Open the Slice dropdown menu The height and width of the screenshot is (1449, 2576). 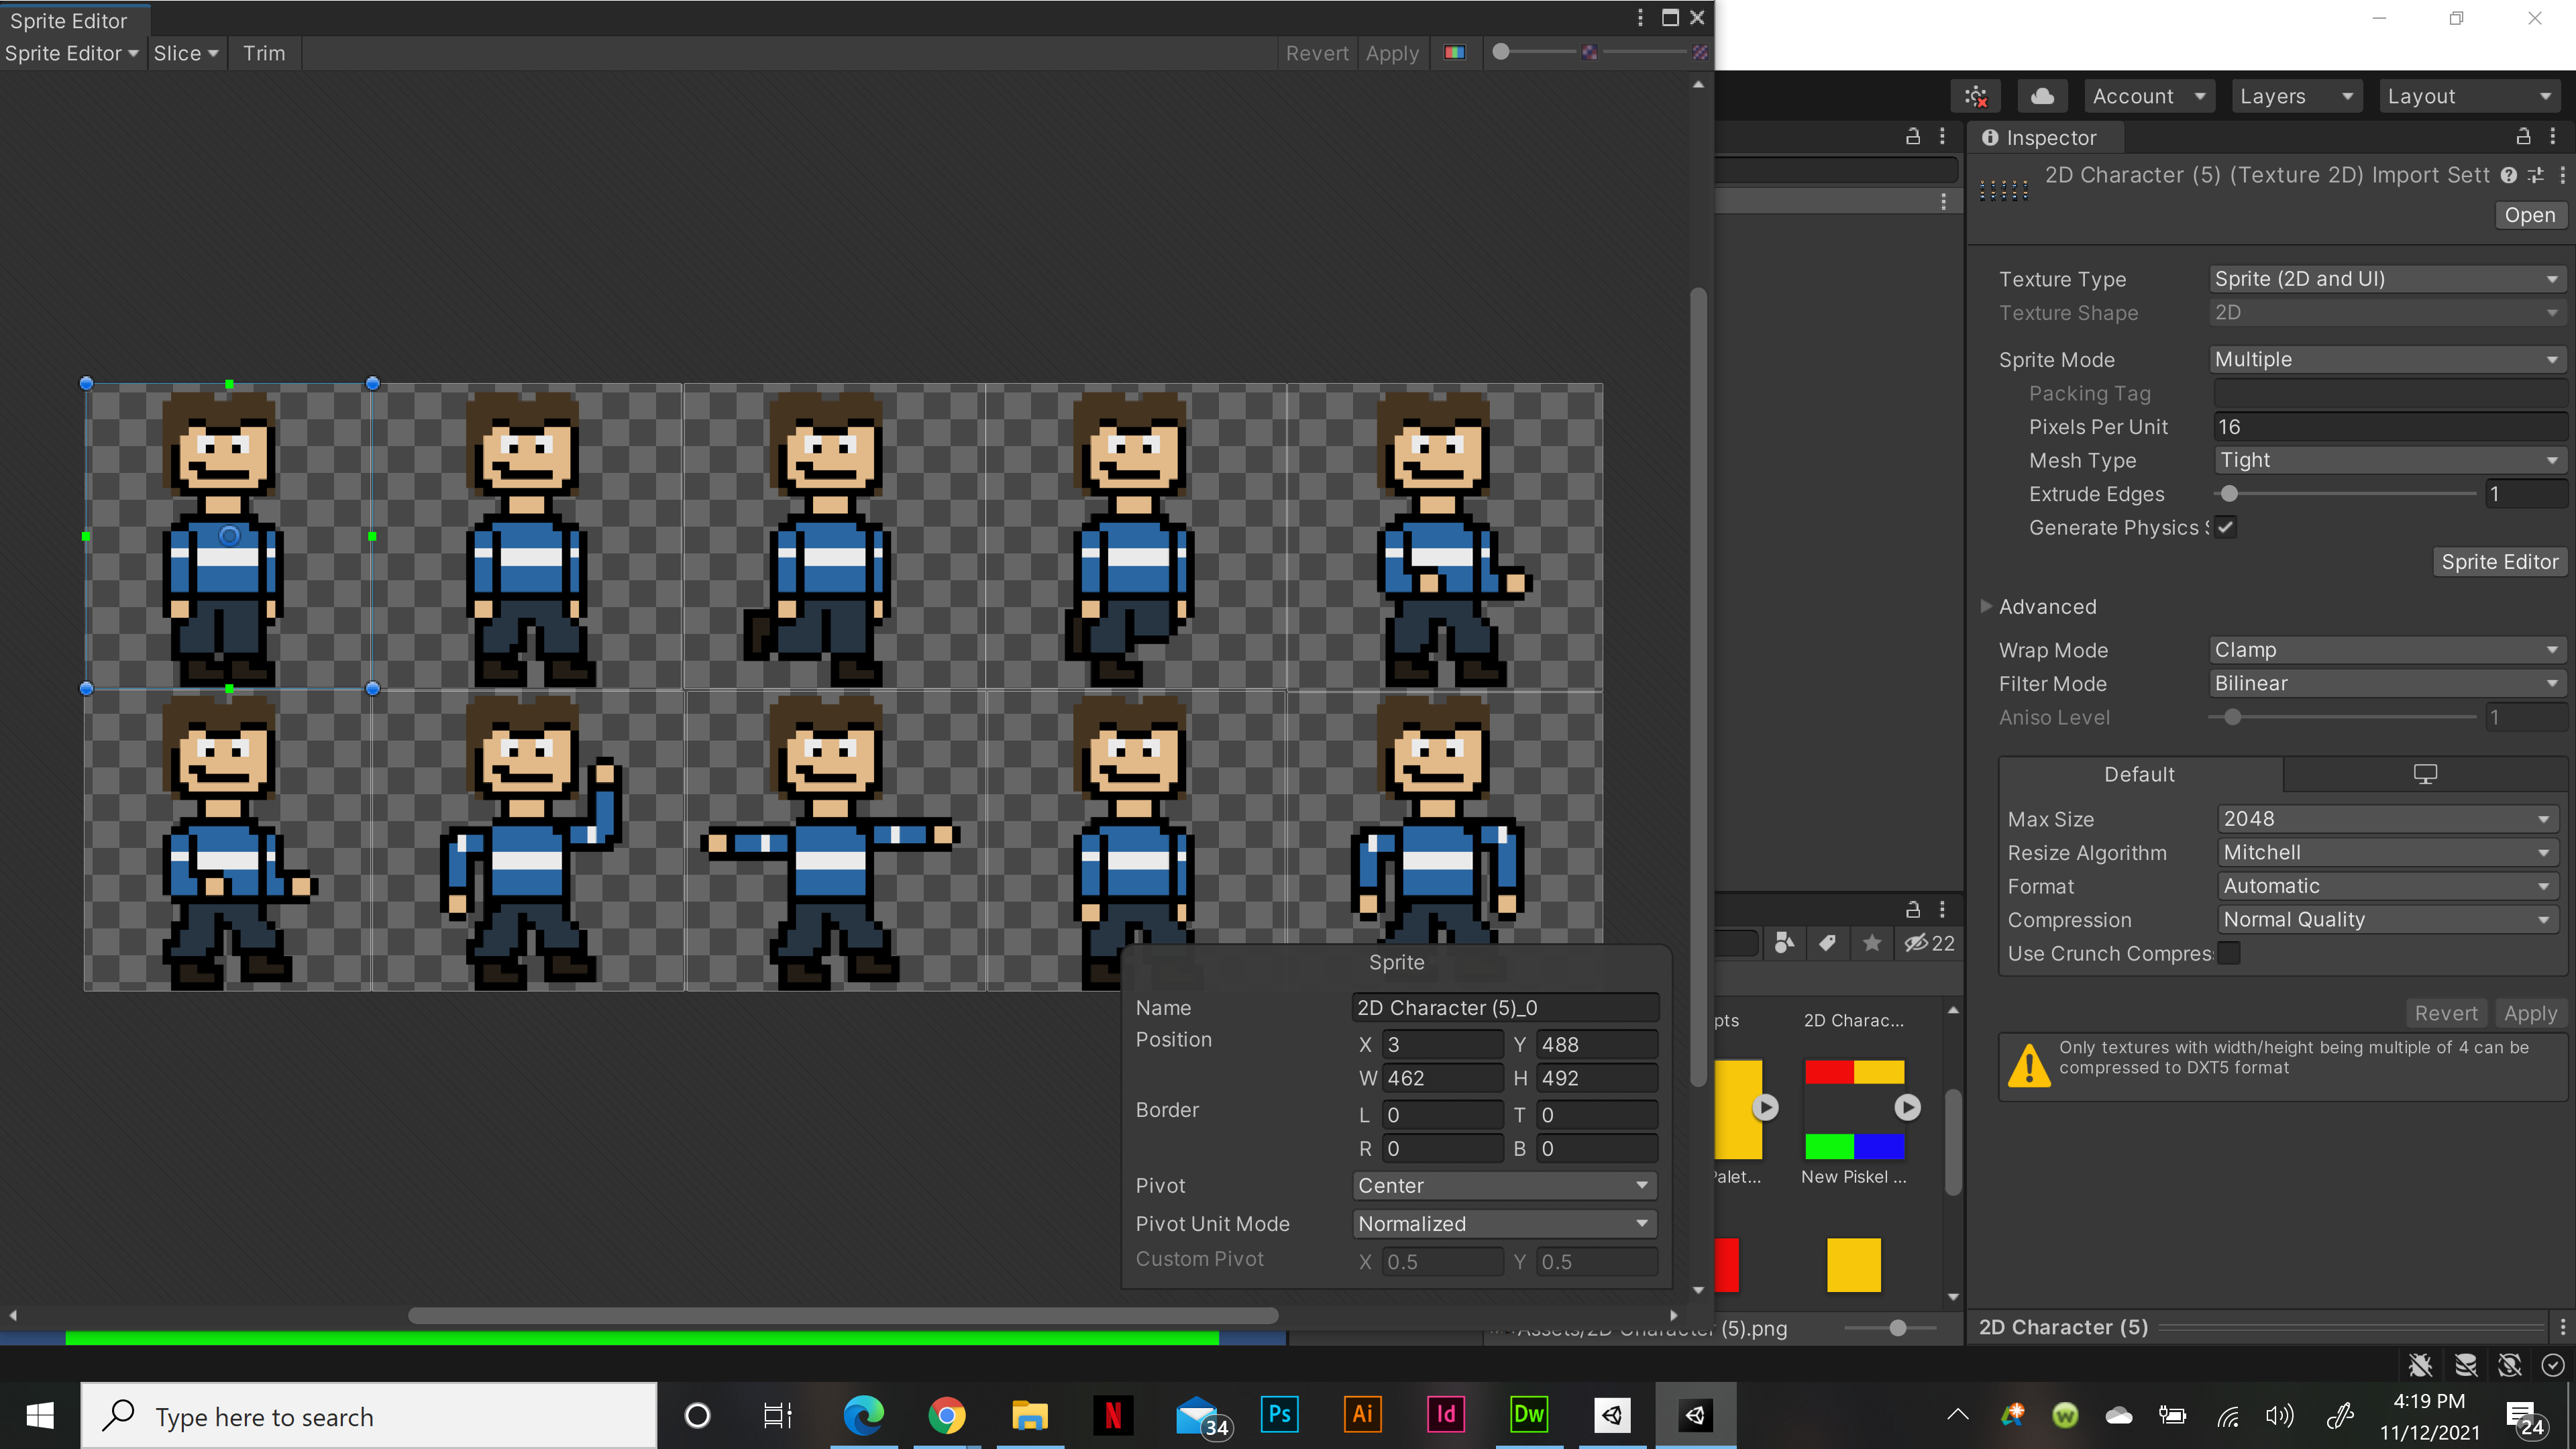tap(186, 53)
